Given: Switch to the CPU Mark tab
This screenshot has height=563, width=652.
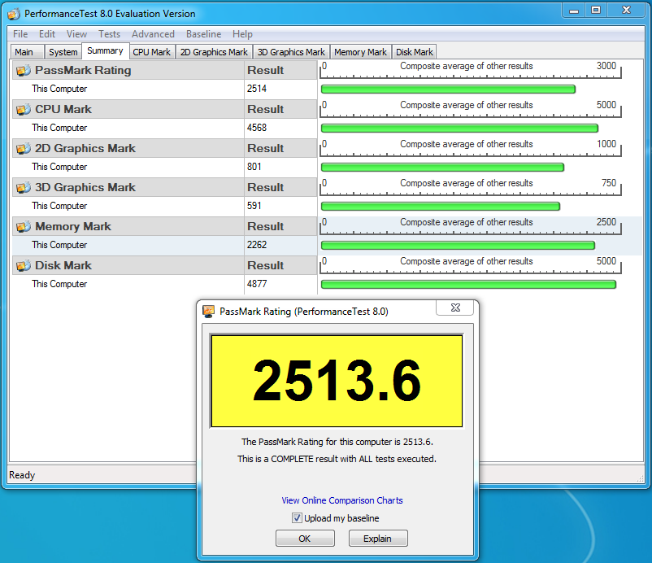Looking at the screenshot, I should point(152,52).
